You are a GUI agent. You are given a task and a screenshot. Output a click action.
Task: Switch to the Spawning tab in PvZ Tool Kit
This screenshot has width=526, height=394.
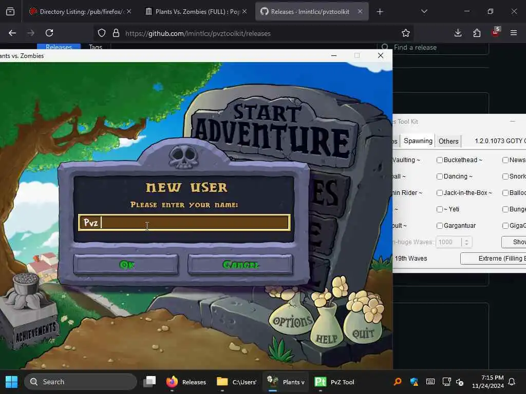click(x=418, y=141)
